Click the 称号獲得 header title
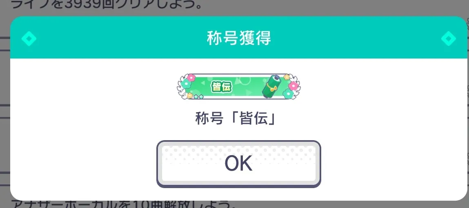Image resolution: width=469 pixels, height=208 pixels. (239, 38)
